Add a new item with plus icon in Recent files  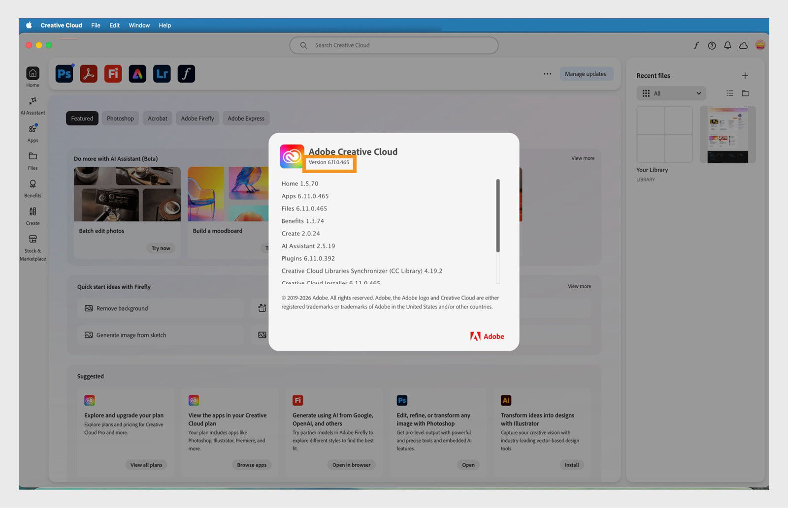pyautogui.click(x=745, y=75)
